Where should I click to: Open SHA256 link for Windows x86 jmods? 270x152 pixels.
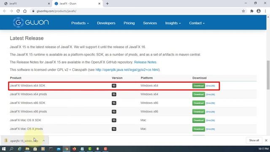point(210,111)
